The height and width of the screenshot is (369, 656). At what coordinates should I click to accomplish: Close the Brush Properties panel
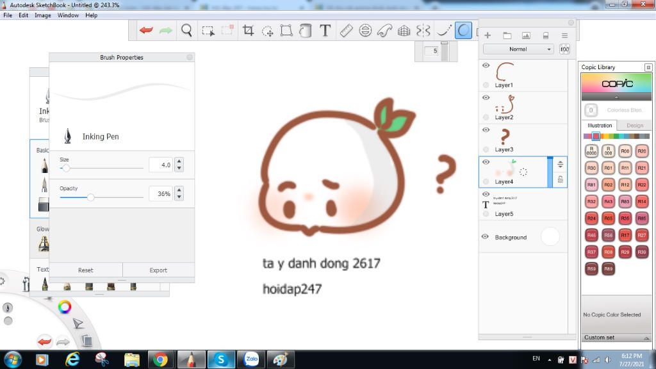coord(190,57)
